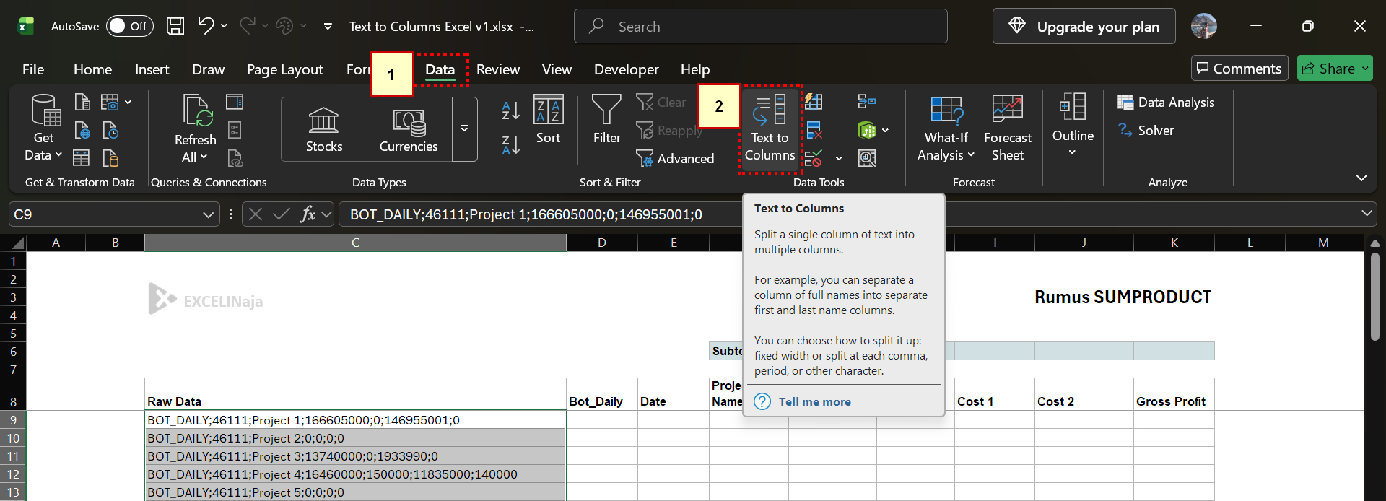Open the File menu

33,69
